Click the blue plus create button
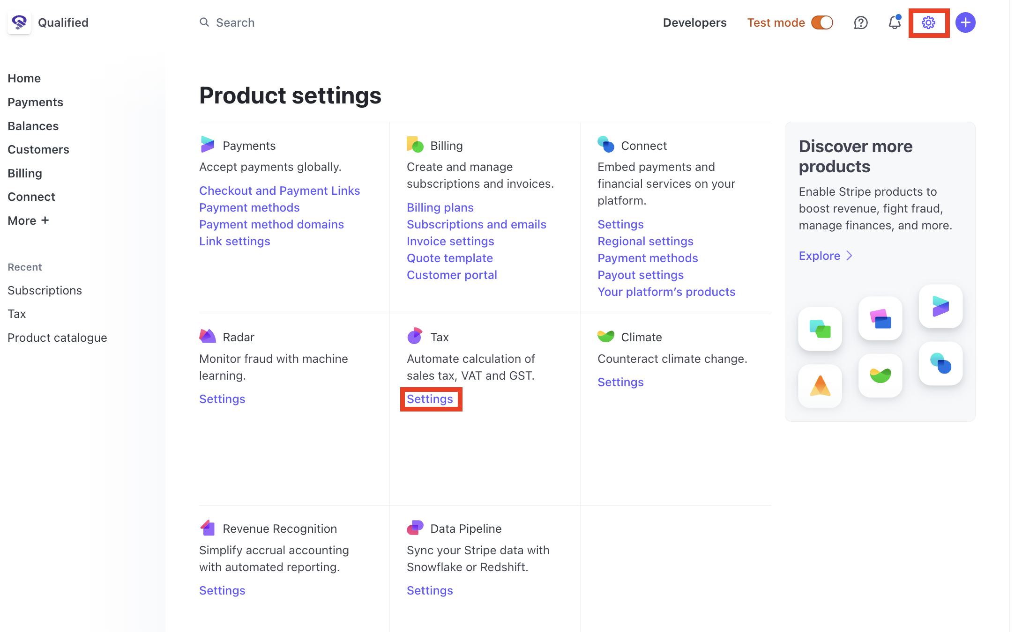Image resolution: width=1015 pixels, height=632 pixels. pyautogui.click(x=965, y=22)
